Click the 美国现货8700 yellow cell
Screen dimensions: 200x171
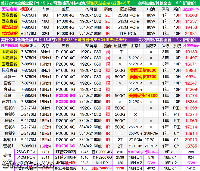(x=142, y=77)
